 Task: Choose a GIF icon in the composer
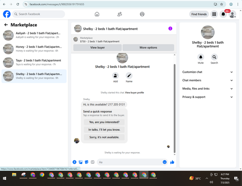[92, 162]
